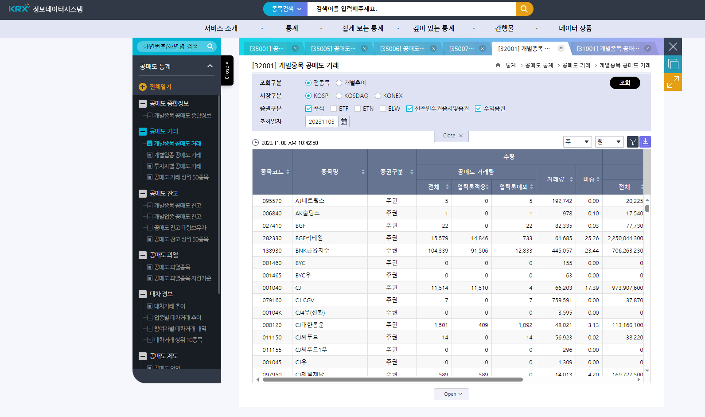The height and width of the screenshot is (417, 705).
Task: Toggle the 신주인수권증서및증권 checkbox
Action: point(409,109)
